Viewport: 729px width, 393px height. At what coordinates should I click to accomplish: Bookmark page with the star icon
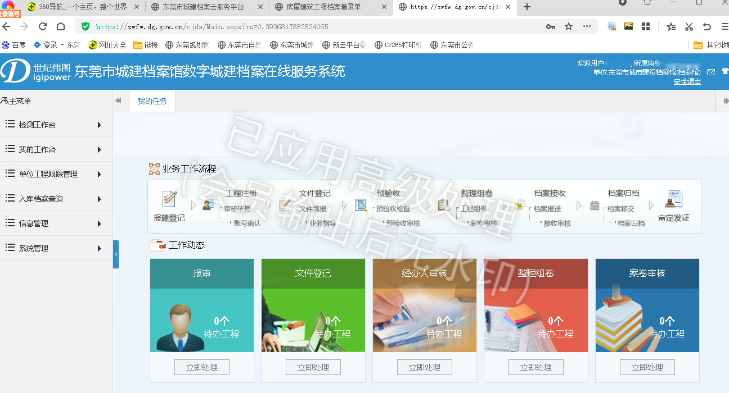pyautogui.click(x=569, y=26)
